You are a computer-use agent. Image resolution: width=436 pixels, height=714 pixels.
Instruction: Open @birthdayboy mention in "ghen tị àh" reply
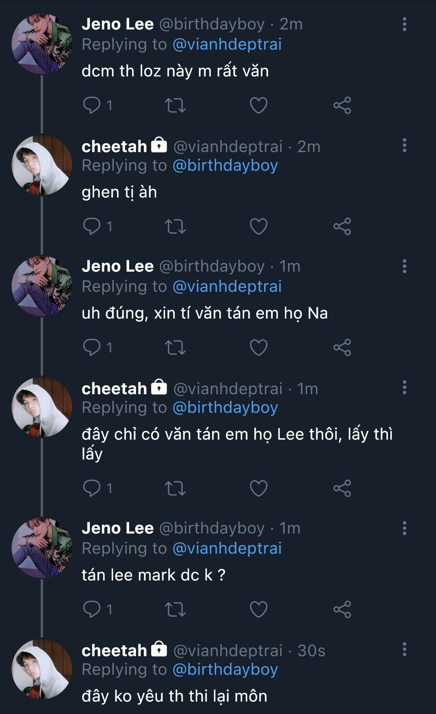(225, 165)
